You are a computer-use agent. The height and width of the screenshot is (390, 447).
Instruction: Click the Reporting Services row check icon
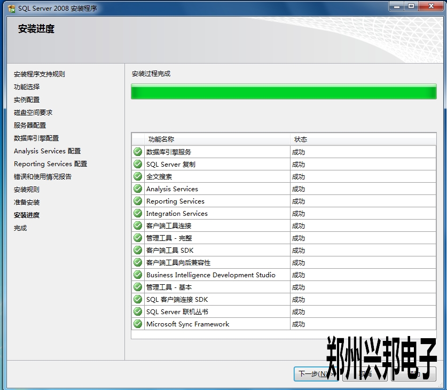(138, 201)
